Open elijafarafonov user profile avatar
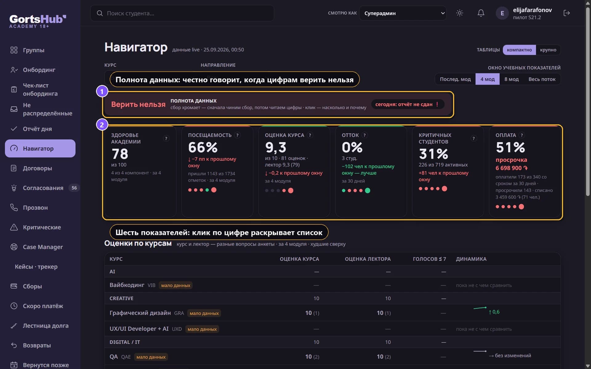Image resolution: width=591 pixels, height=369 pixels. point(502,13)
